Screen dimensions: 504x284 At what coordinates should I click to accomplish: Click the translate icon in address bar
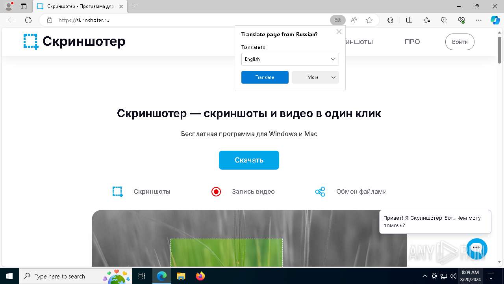[337, 20]
